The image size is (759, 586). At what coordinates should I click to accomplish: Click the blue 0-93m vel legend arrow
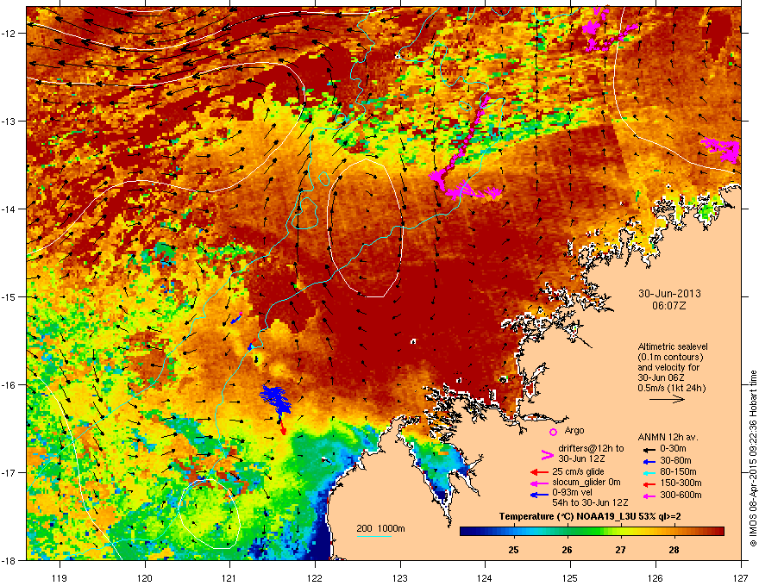click(x=539, y=495)
